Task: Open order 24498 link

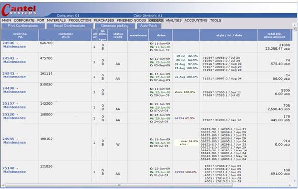Action: tap(8, 88)
